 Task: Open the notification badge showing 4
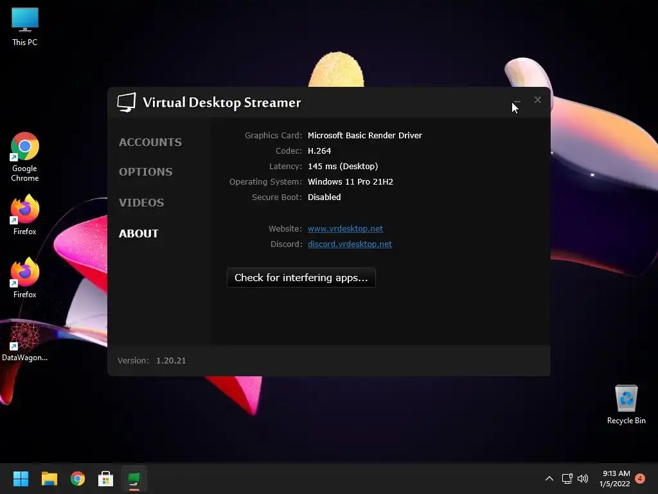[x=640, y=479]
